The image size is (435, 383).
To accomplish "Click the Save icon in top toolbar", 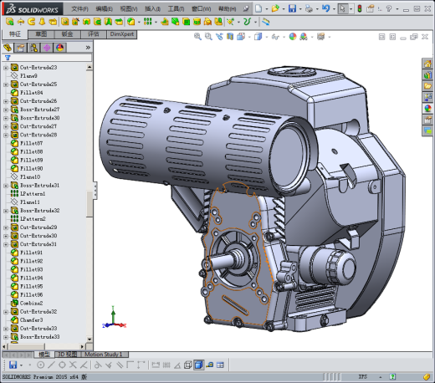I will 292,8.
